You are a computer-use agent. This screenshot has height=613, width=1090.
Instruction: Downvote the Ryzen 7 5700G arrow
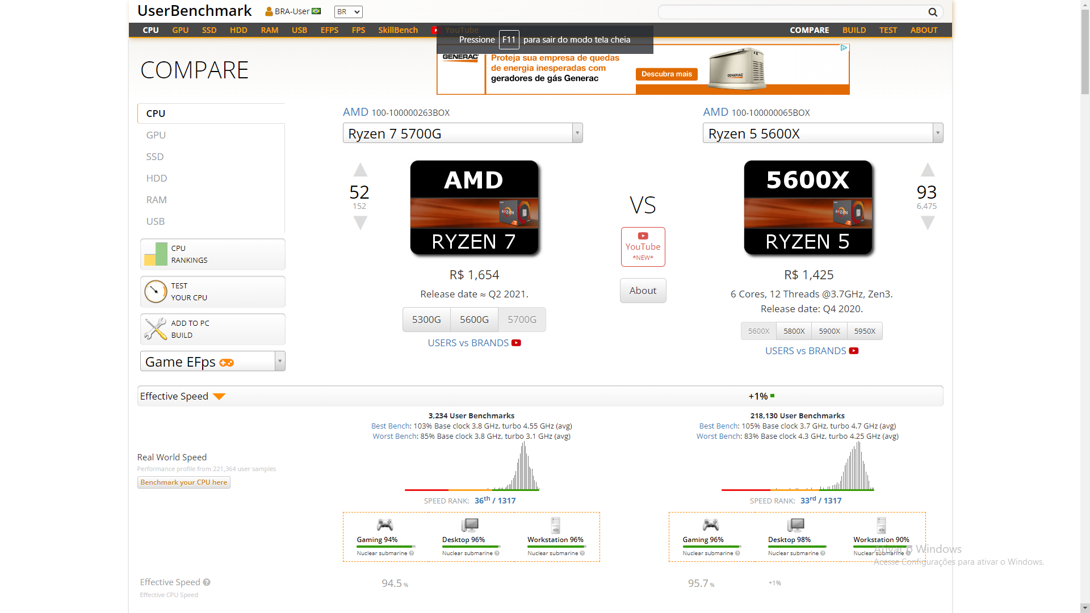tap(360, 222)
